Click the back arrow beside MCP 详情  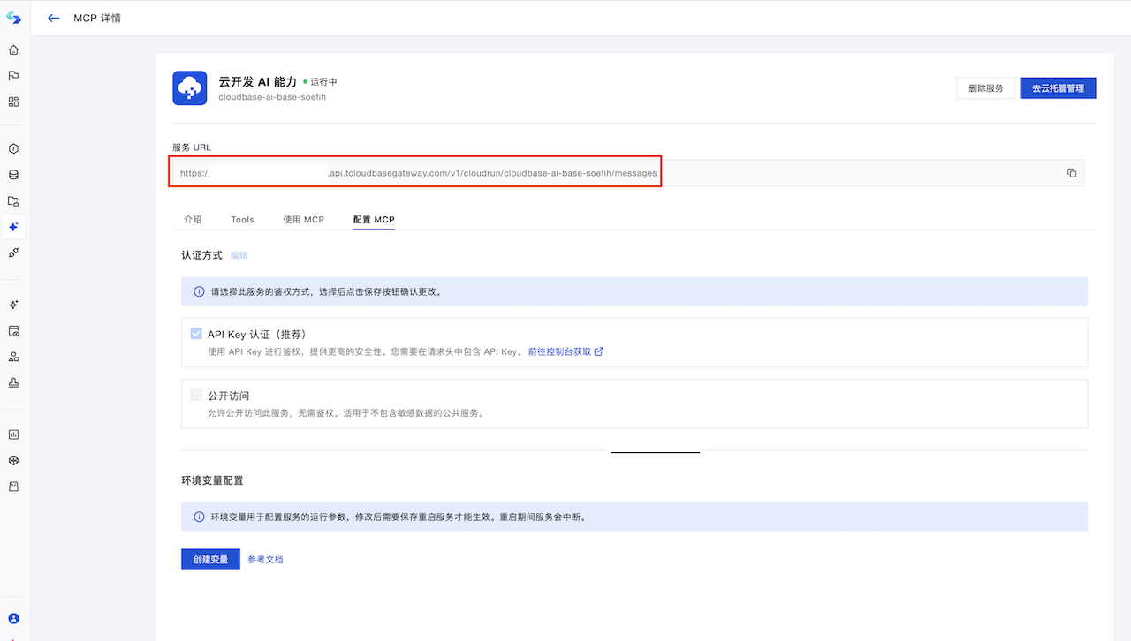click(x=54, y=18)
